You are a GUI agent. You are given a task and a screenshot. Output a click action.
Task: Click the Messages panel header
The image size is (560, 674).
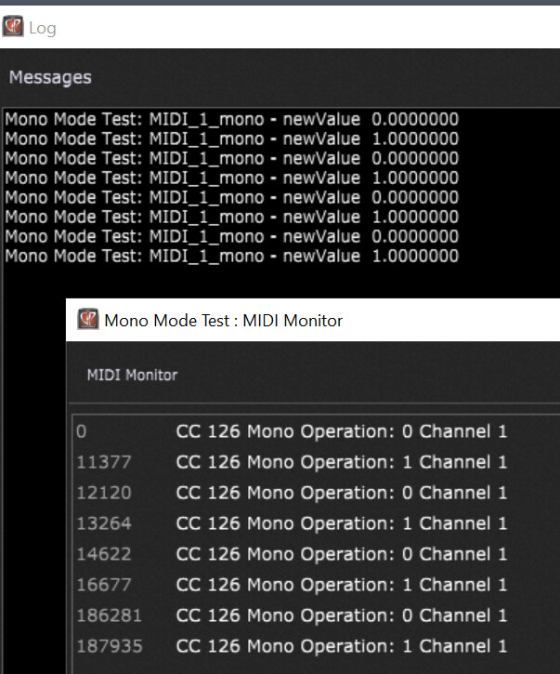50,77
